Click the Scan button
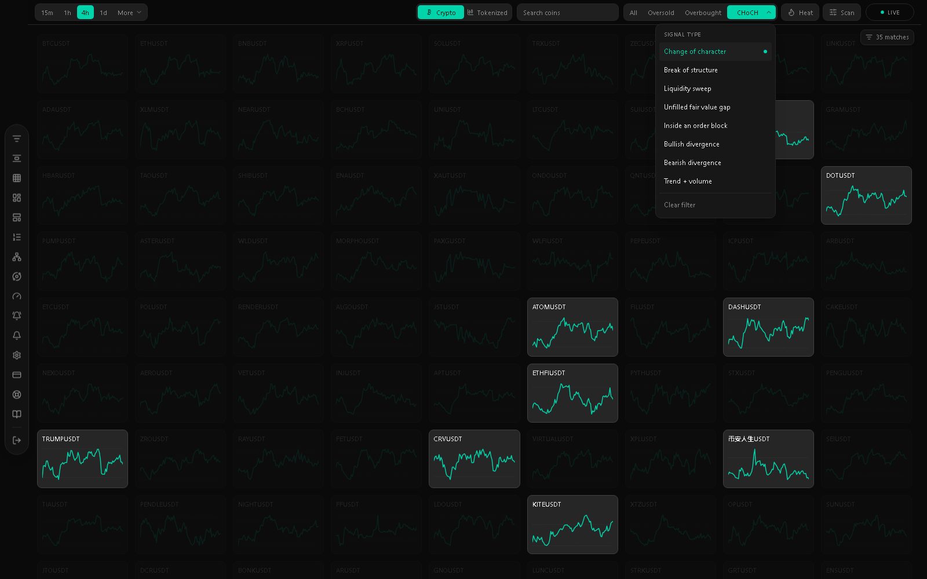Viewport: 927px width, 579px height. [x=841, y=12]
